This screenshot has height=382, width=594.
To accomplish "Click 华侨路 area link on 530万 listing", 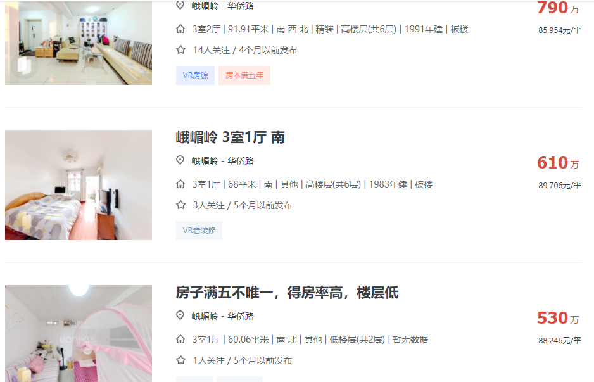I will coord(241,316).
